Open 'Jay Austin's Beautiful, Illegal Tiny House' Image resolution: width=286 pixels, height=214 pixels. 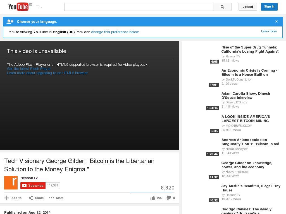(251, 188)
